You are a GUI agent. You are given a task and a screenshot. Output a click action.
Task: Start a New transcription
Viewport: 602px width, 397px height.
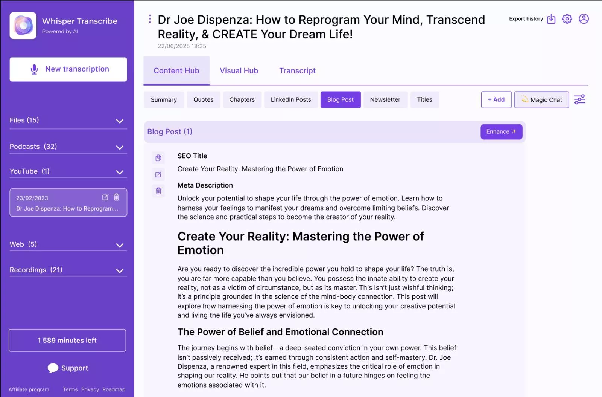[68, 69]
